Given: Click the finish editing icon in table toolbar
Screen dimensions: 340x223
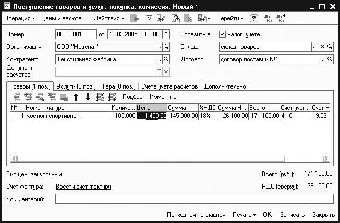Looking at the screenshot, I should tap(64, 97).
